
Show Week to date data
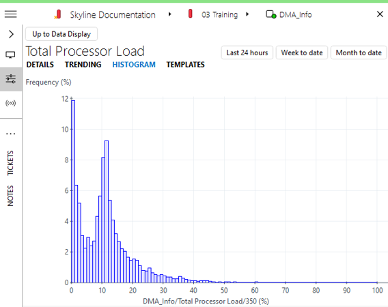click(302, 53)
